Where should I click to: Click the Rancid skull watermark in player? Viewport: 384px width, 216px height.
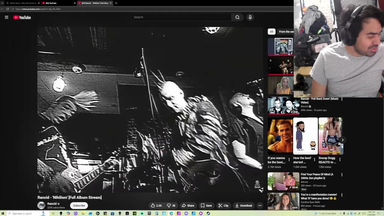[x=257, y=184]
